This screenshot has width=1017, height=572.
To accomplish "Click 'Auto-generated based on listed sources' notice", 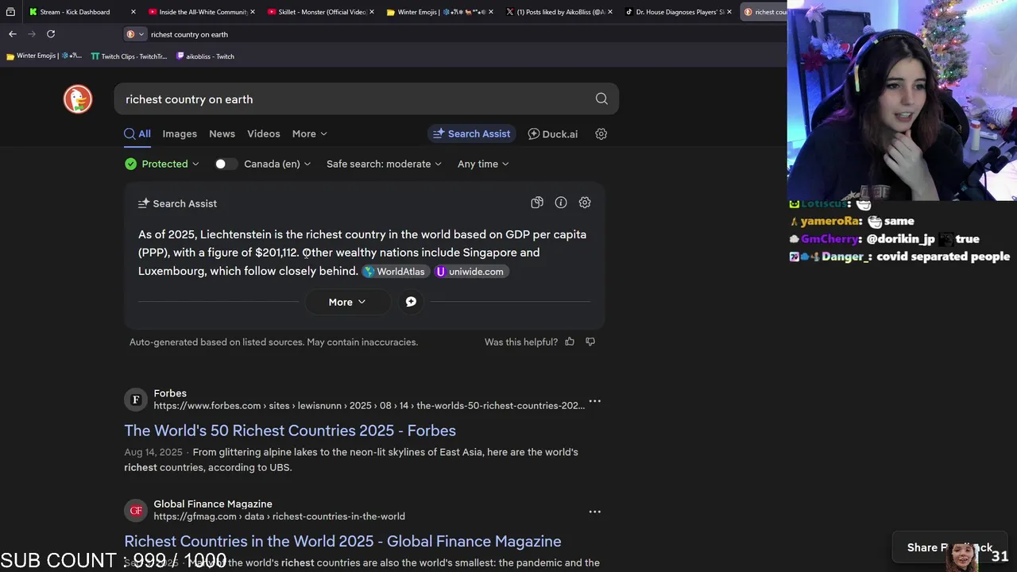I will 273,342.
